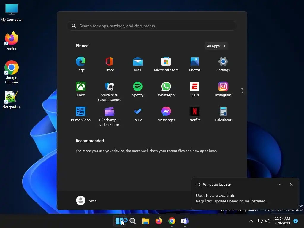Open the notification center badge
Viewport: 304px width, 228px height.
click(x=296, y=221)
